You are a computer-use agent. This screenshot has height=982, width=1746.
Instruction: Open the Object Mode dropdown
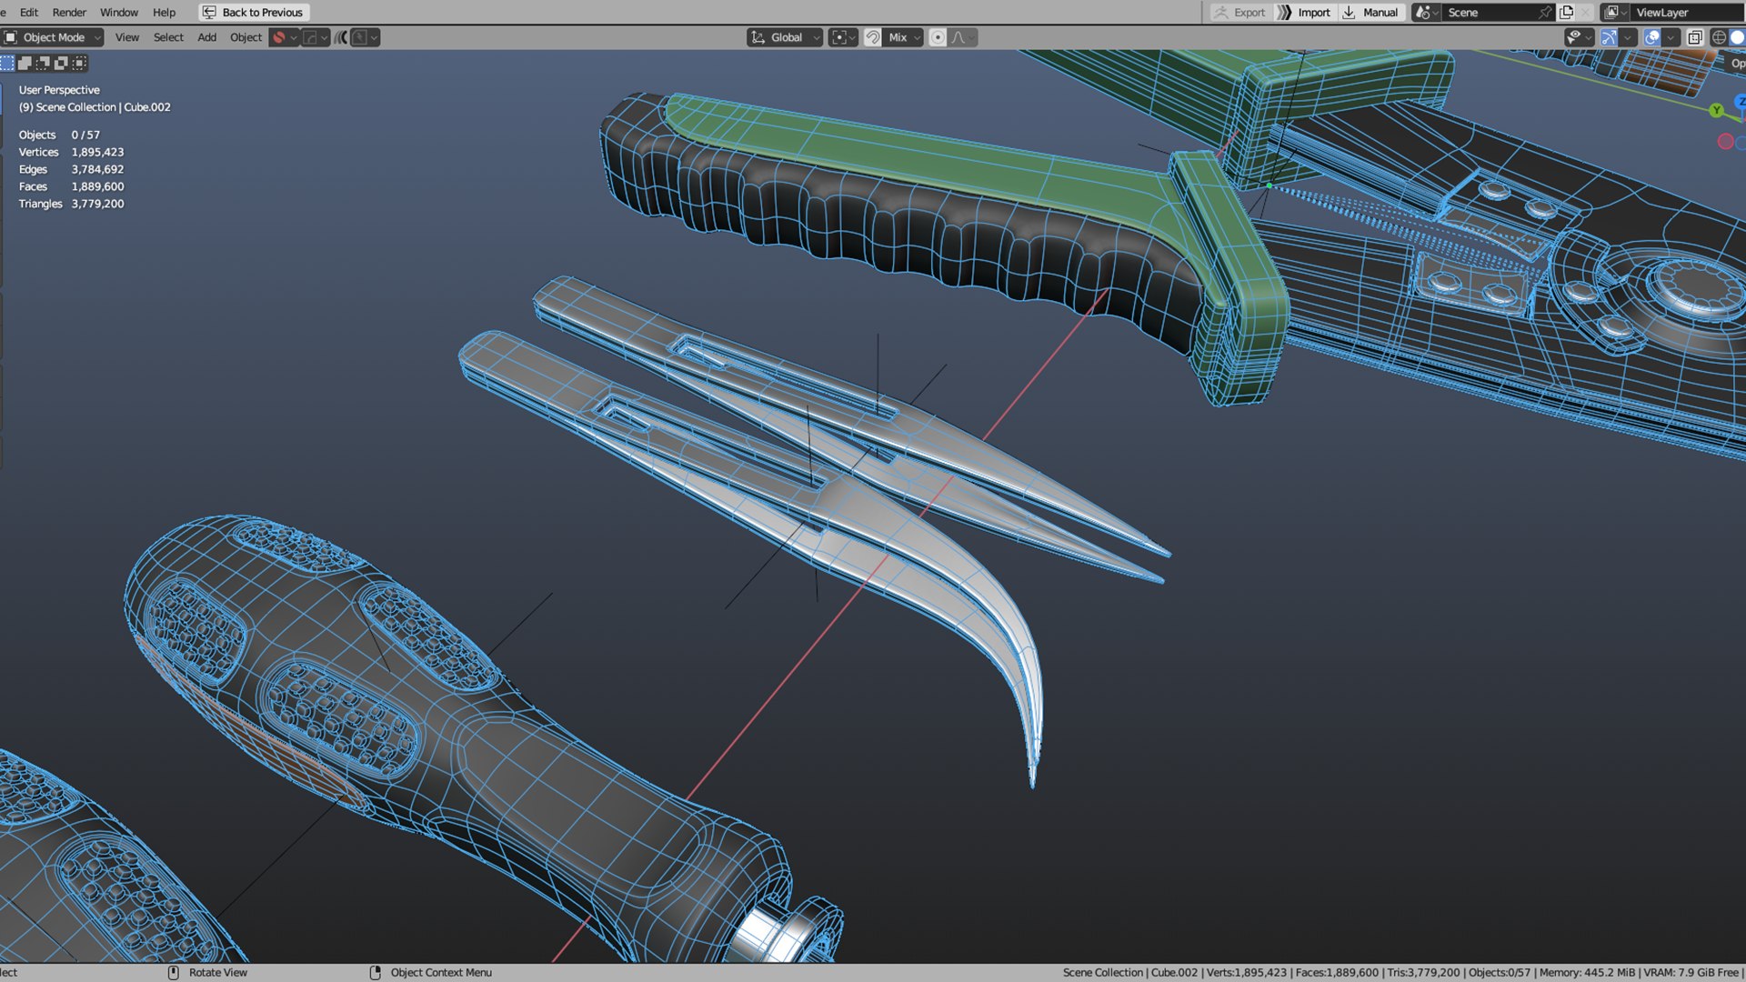click(53, 37)
